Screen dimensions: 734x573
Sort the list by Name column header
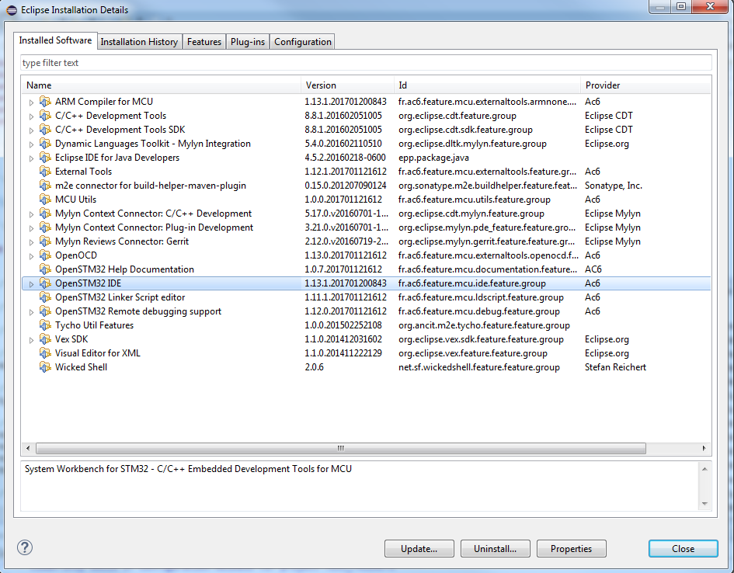click(161, 85)
